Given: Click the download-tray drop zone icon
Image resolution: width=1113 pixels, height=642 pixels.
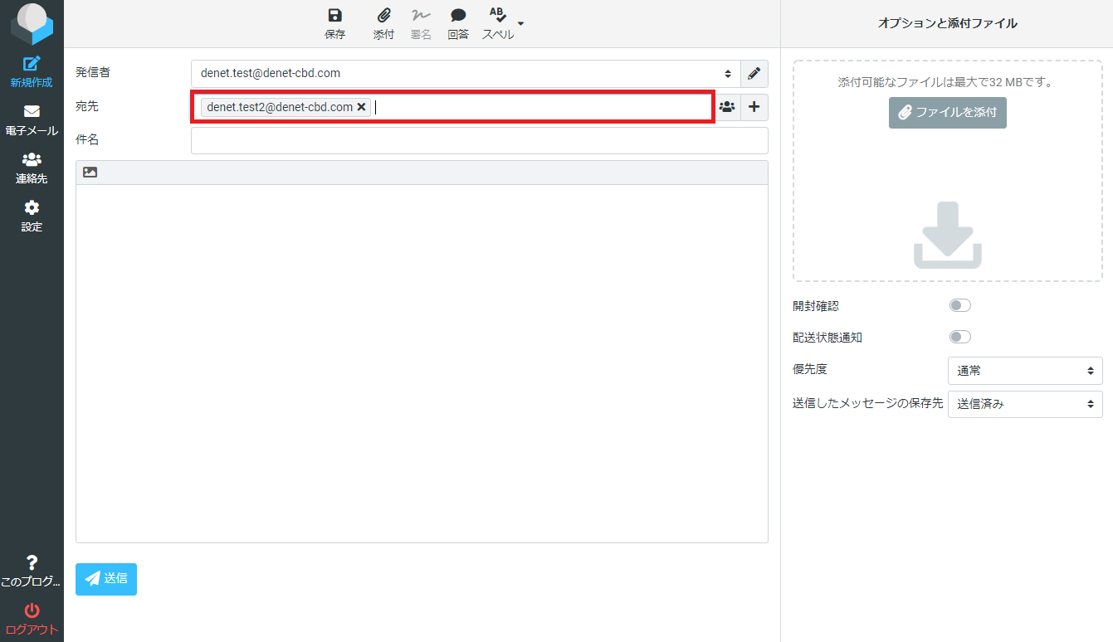Looking at the screenshot, I should [x=948, y=235].
